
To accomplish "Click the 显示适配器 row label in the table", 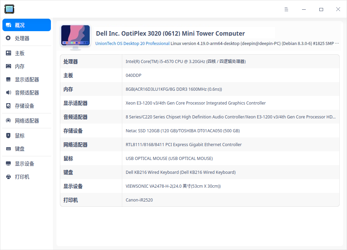I will click(x=75, y=103).
